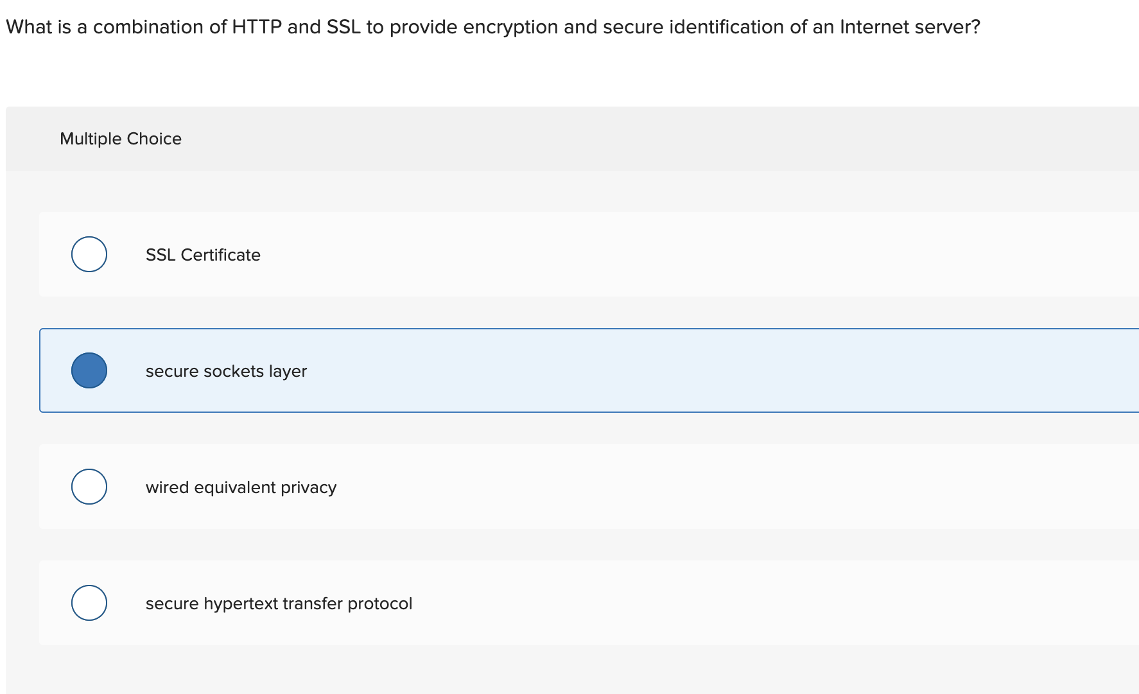Select the secure hypertext transfer protocol radio button
This screenshot has height=694, width=1139.
coord(89,603)
